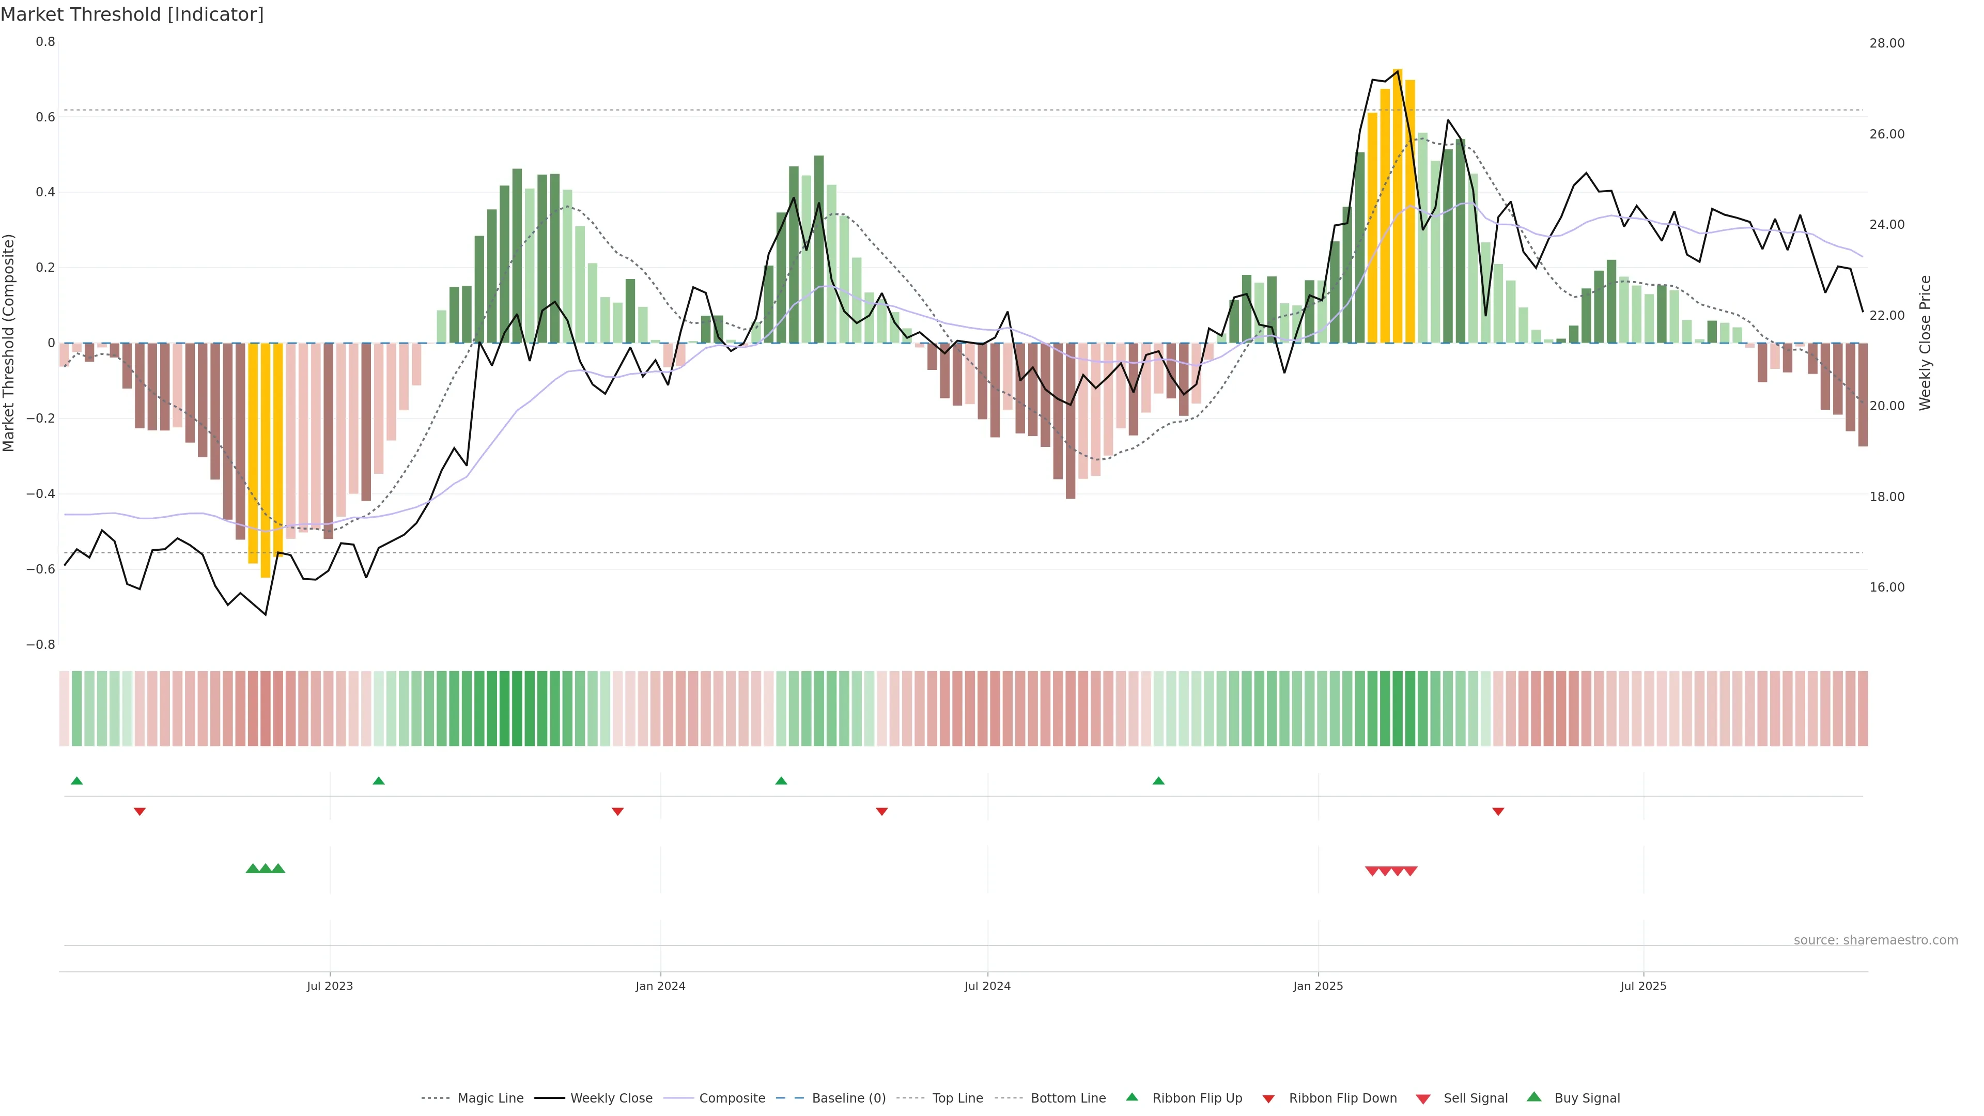Screen dimensions: 1984x1116
Task: Click first green Ribbon Flip Up marker
Action: click(x=76, y=781)
